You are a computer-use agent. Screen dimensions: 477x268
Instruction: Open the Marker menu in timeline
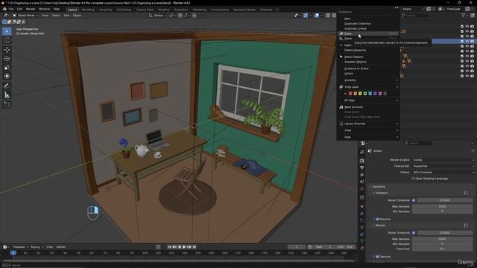click(61, 247)
